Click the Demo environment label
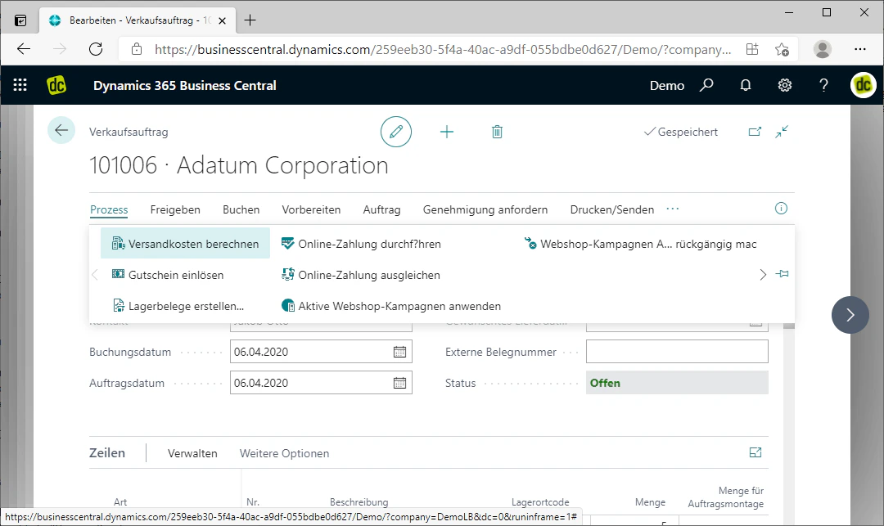 pos(667,86)
